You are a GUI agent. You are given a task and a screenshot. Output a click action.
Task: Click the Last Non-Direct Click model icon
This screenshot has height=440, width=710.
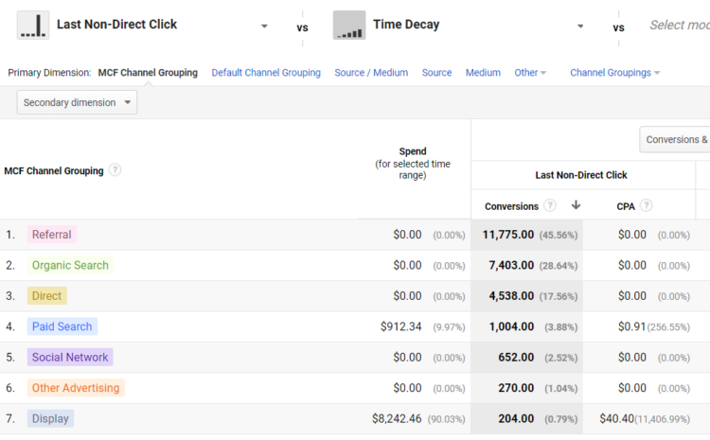pyautogui.click(x=33, y=26)
